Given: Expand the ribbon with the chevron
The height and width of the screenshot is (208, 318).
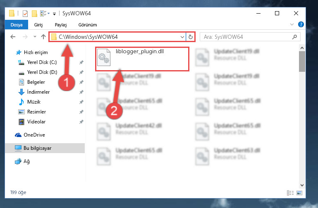Looking at the screenshot, I should (292, 24).
